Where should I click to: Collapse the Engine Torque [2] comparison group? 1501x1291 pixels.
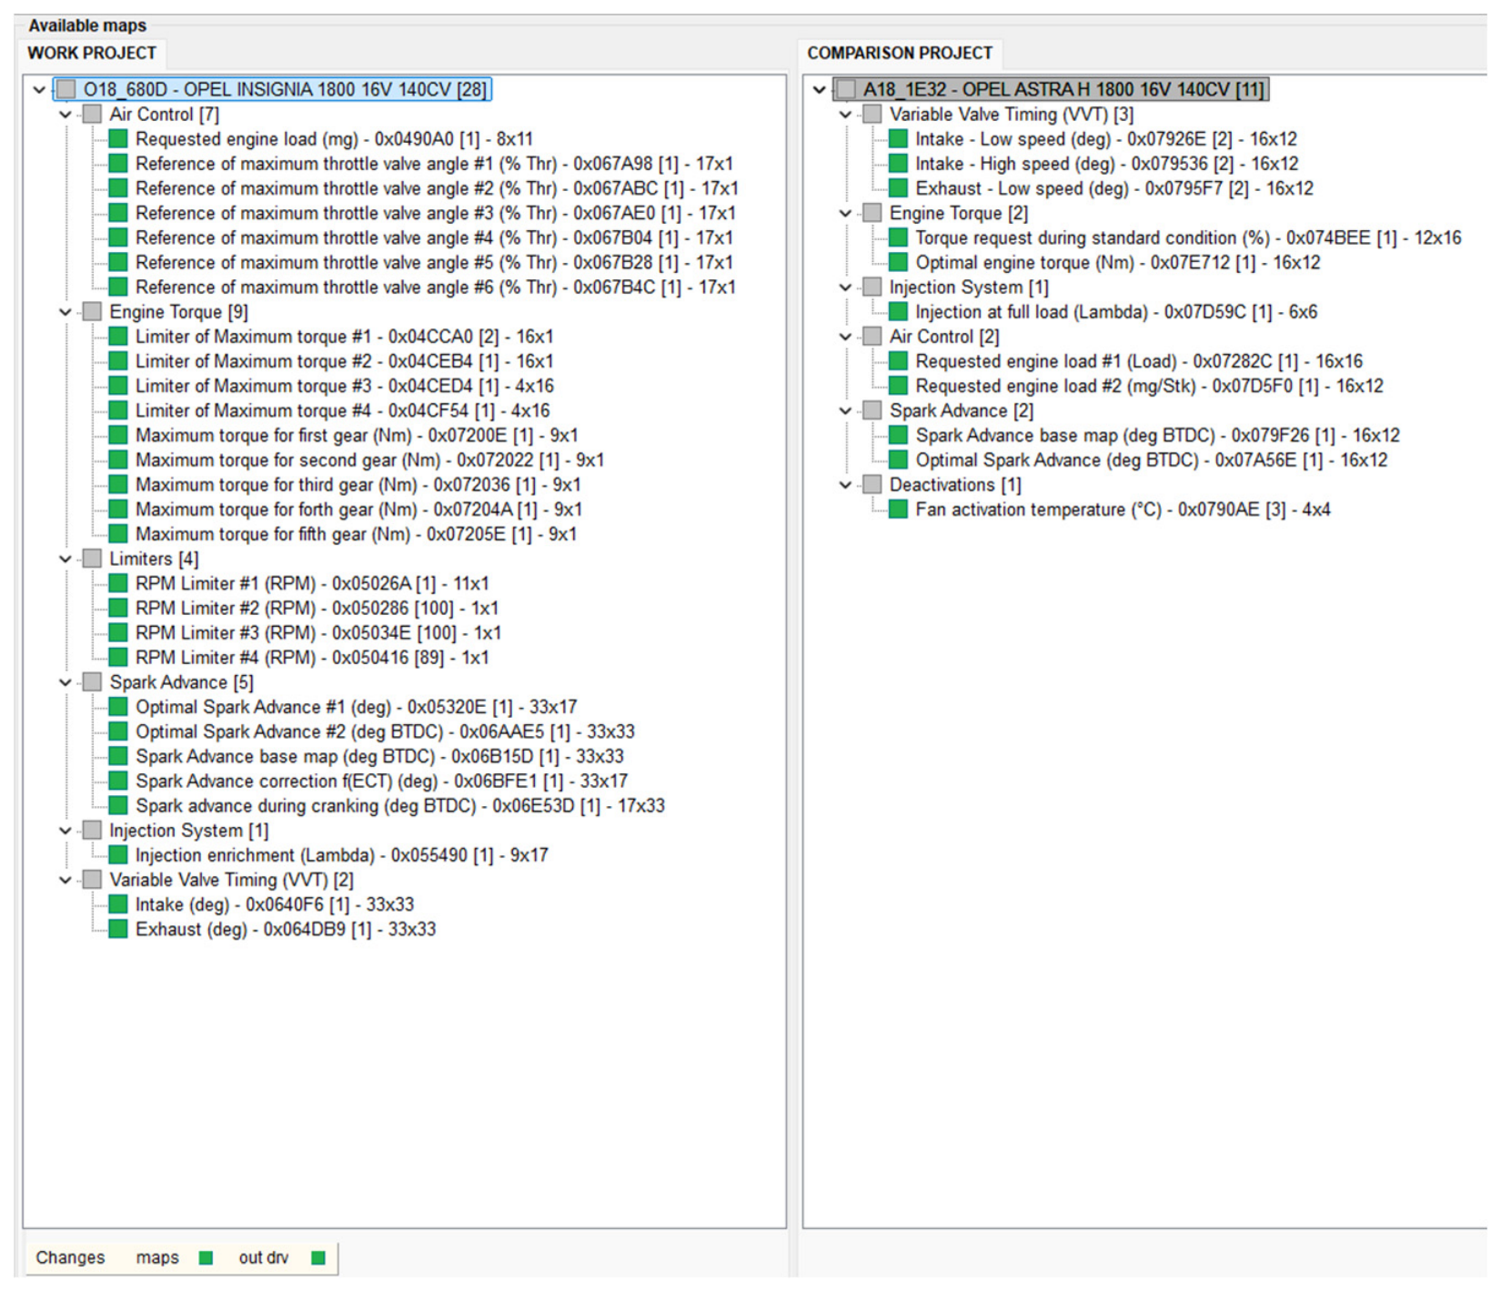tap(846, 213)
